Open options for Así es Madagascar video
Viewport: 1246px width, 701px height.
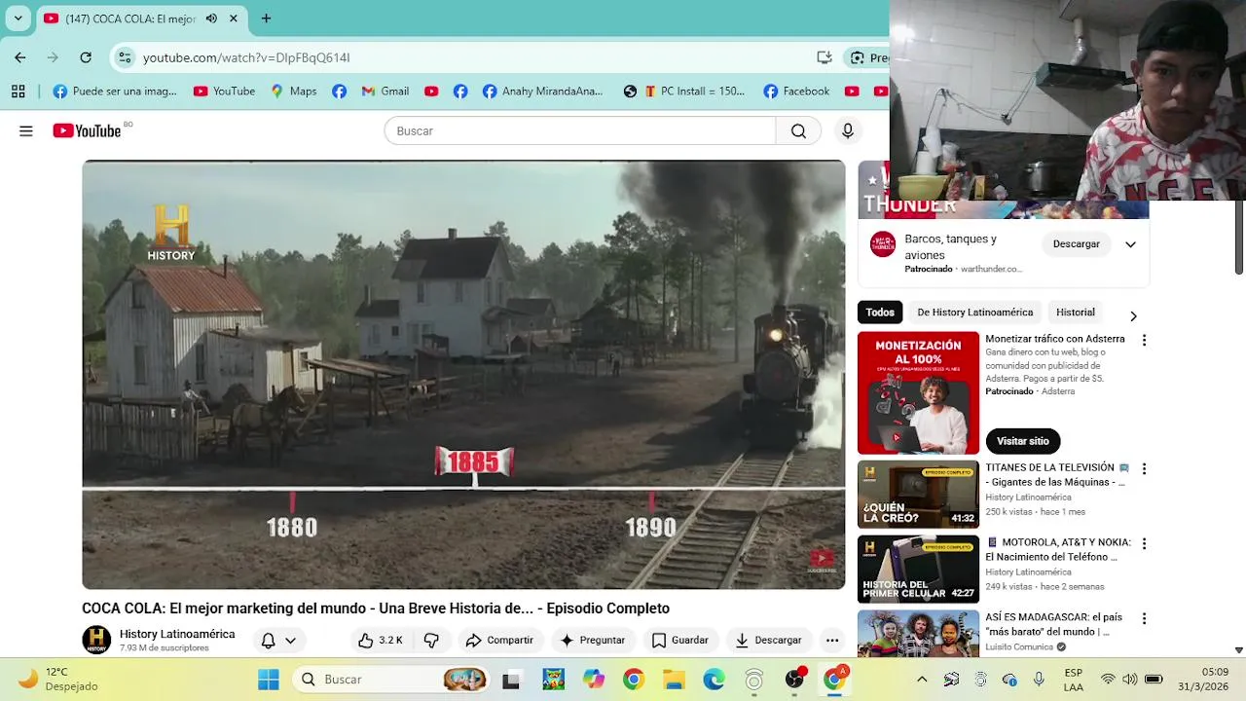[x=1144, y=618]
